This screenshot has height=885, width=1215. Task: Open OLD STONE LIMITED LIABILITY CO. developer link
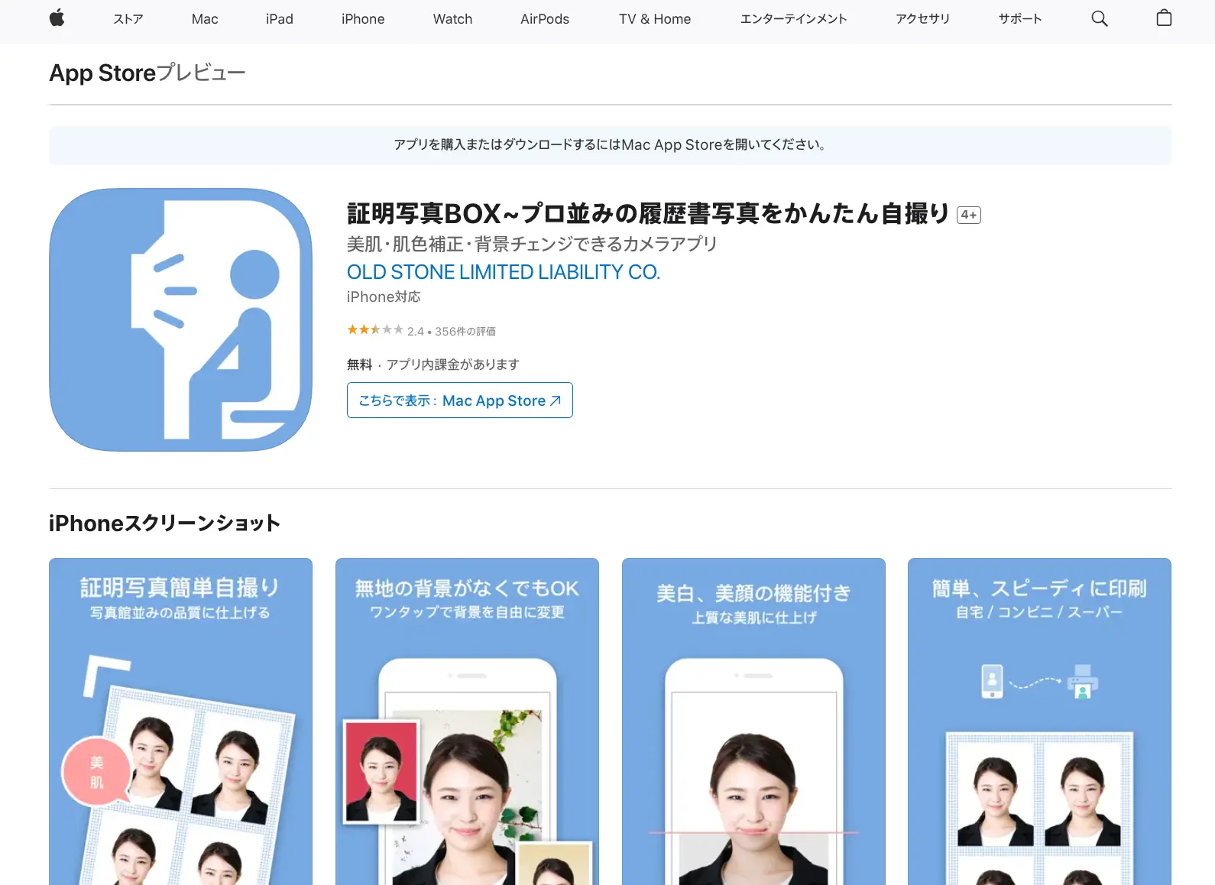[x=504, y=272]
